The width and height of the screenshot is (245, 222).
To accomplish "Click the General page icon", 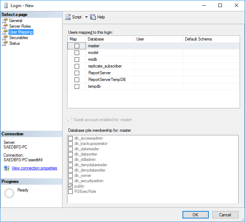I will [5, 21].
